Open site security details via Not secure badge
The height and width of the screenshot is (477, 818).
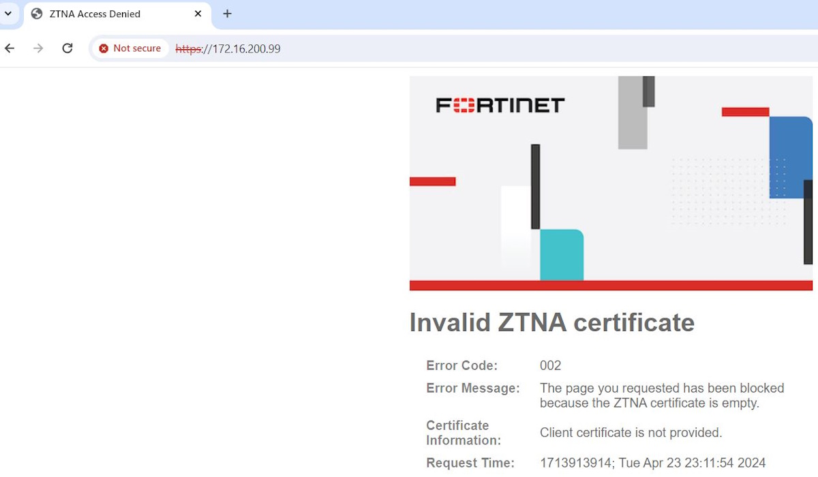pos(130,48)
